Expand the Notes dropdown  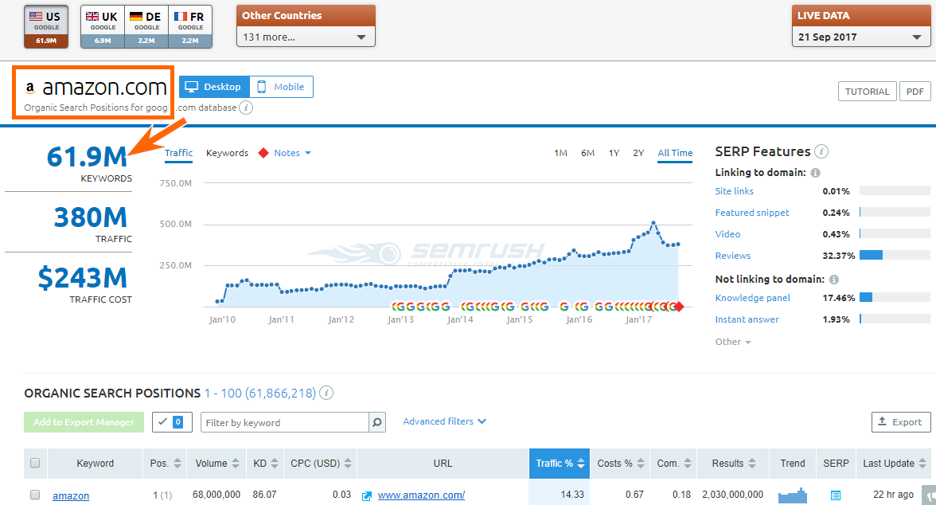point(293,153)
